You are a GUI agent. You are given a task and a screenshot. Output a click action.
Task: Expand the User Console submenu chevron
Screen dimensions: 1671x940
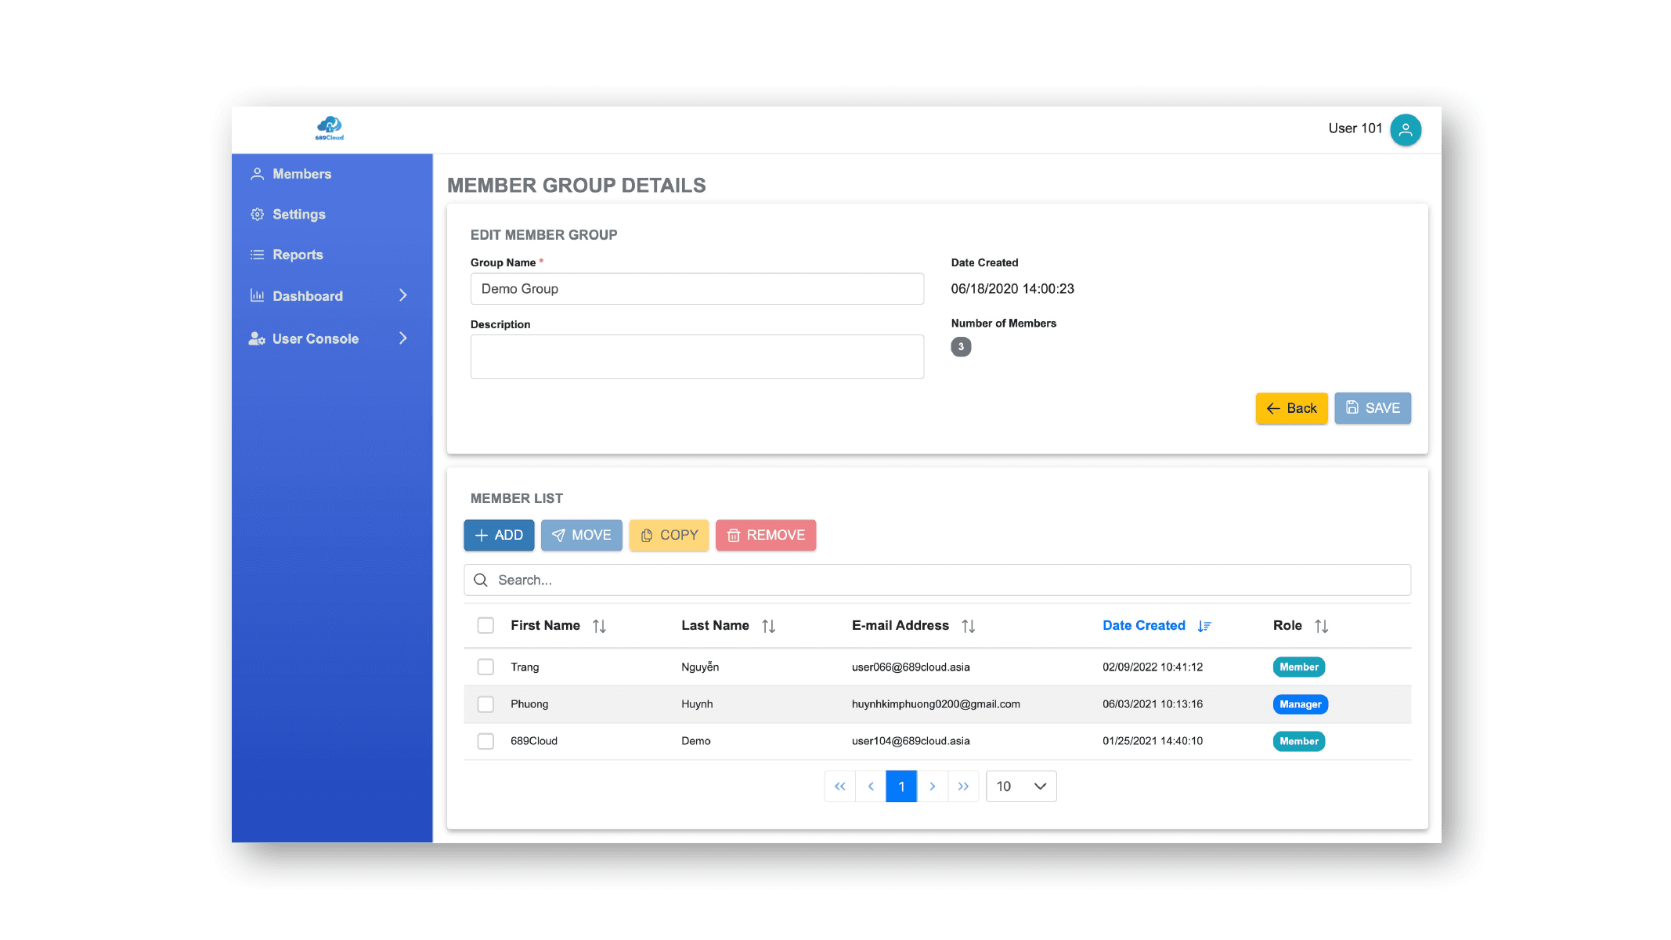coord(403,338)
